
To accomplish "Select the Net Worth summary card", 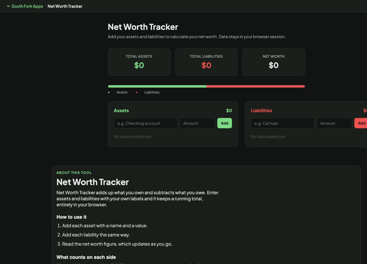I will [x=274, y=62].
